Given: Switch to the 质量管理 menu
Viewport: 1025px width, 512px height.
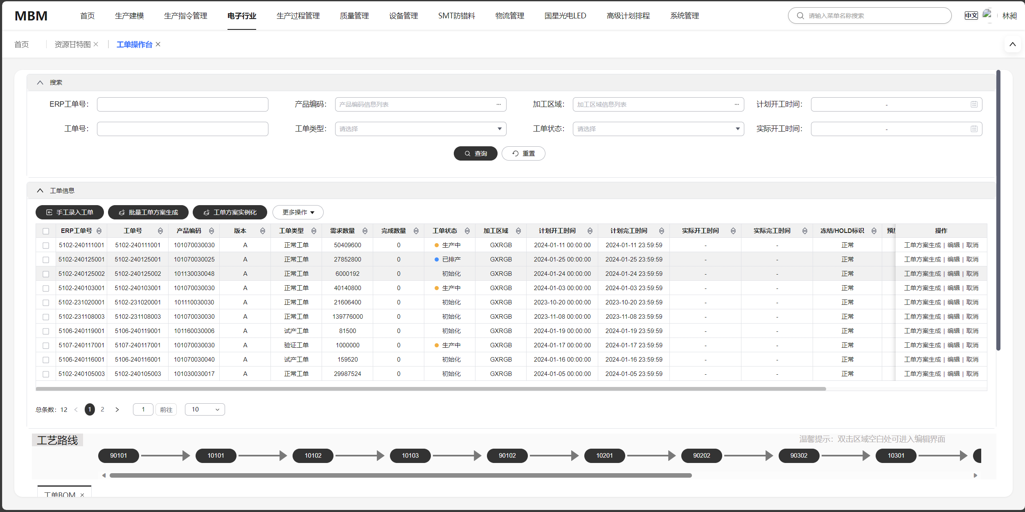Looking at the screenshot, I should tap(354, 16).
